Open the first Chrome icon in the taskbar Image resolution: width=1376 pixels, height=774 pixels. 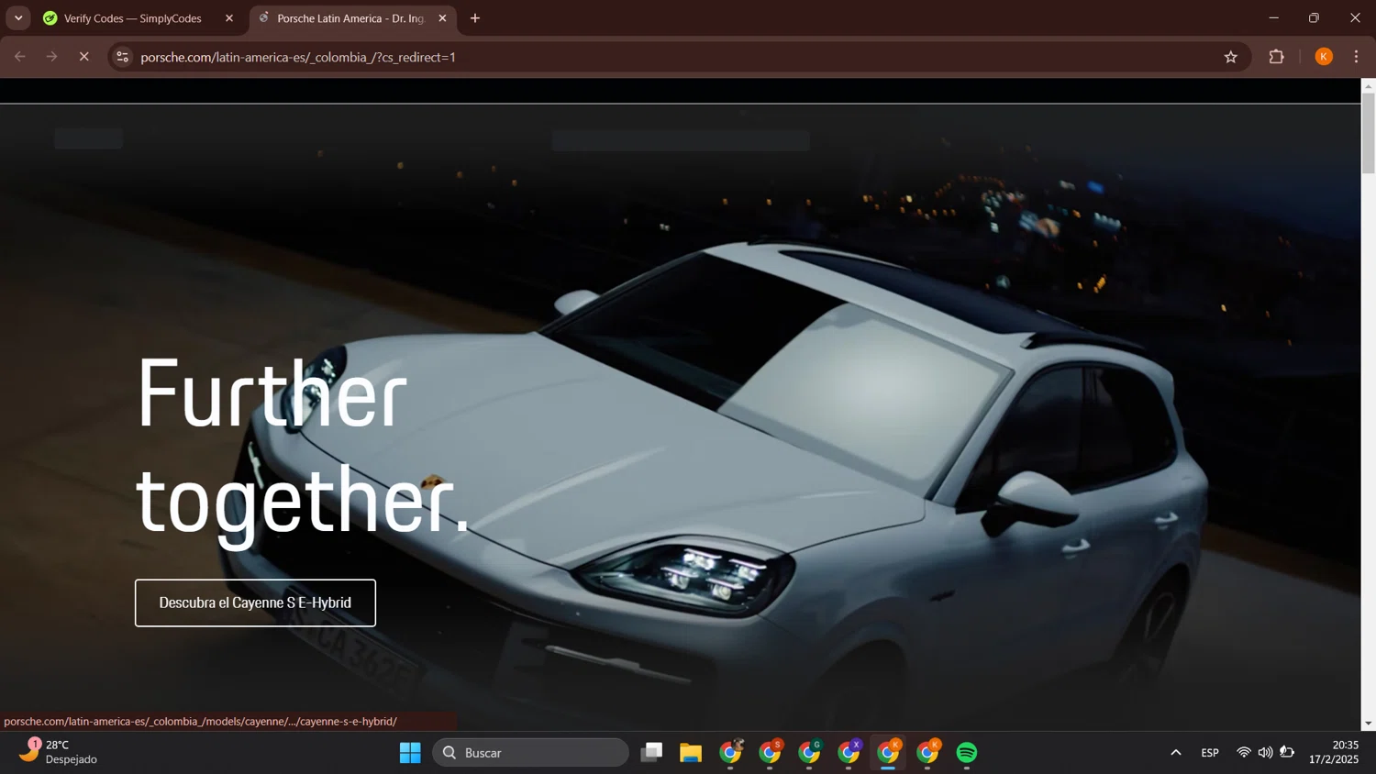click(x=731, y=753)
